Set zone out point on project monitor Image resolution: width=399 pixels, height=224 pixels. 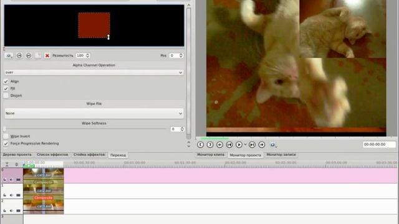210,145
